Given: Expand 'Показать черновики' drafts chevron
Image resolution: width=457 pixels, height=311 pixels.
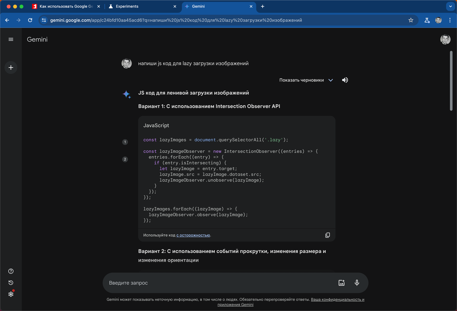Looking at the screenshot, I should (x=331, y=80).
